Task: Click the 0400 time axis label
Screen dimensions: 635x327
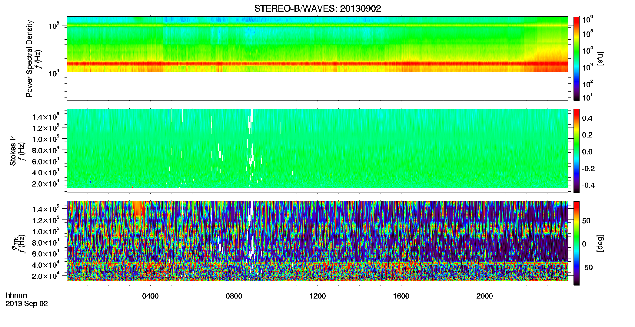Action: click(x=150, y=296)
